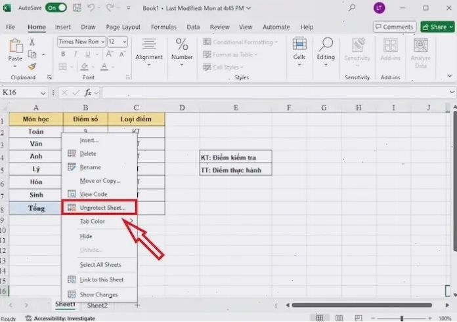Viewport: 457px width, 322px height.
Task: Click the Paste clipboard icon
Action: tap(15, 46)
